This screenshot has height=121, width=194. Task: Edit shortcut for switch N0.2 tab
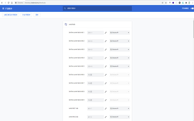(105, 117)
